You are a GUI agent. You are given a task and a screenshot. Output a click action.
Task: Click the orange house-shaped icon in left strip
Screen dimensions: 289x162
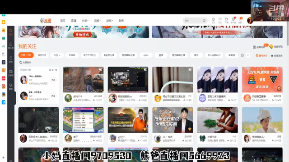click(4, 30)
